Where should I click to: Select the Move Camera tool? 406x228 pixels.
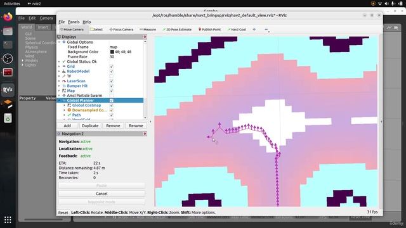point(72,30)
